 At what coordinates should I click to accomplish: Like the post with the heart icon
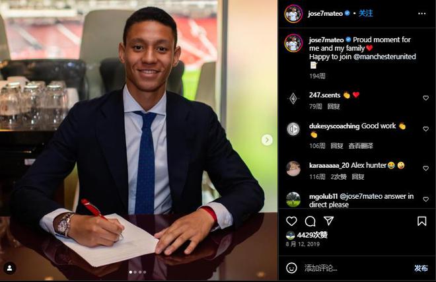click(291, 221)
